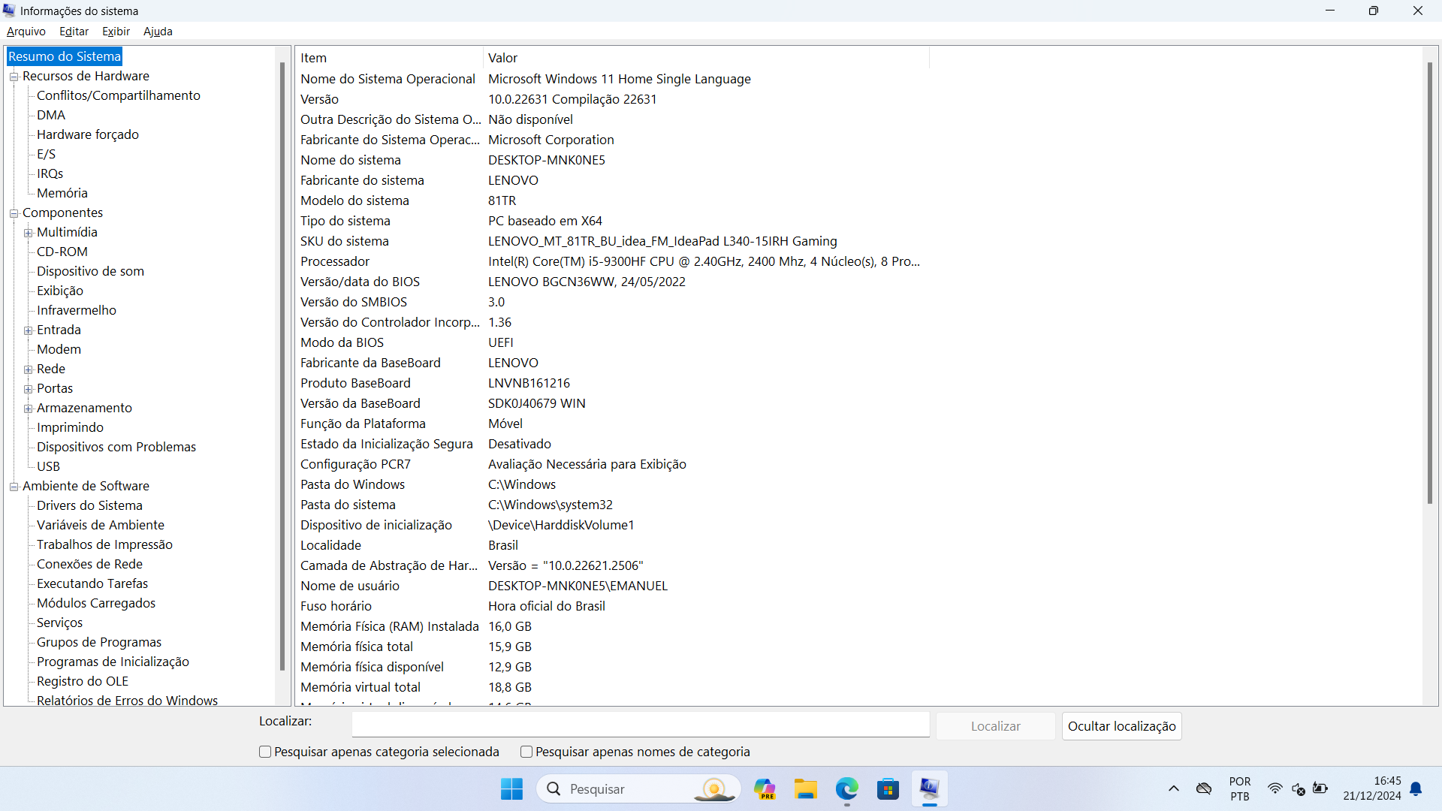The width and height of the screenshot is (1442, 811).
Task: Select the Memória tree item
Action: click(62, 193)
